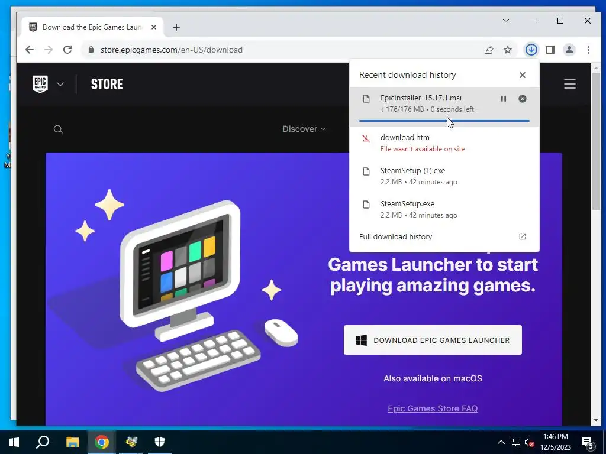This screenshot has width=606, height=454.
Task: Select the download.htm entry
Action: point(444,143)
